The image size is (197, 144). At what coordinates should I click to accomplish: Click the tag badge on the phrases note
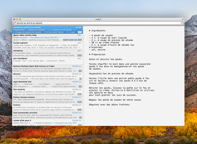(x=80, y=79)
